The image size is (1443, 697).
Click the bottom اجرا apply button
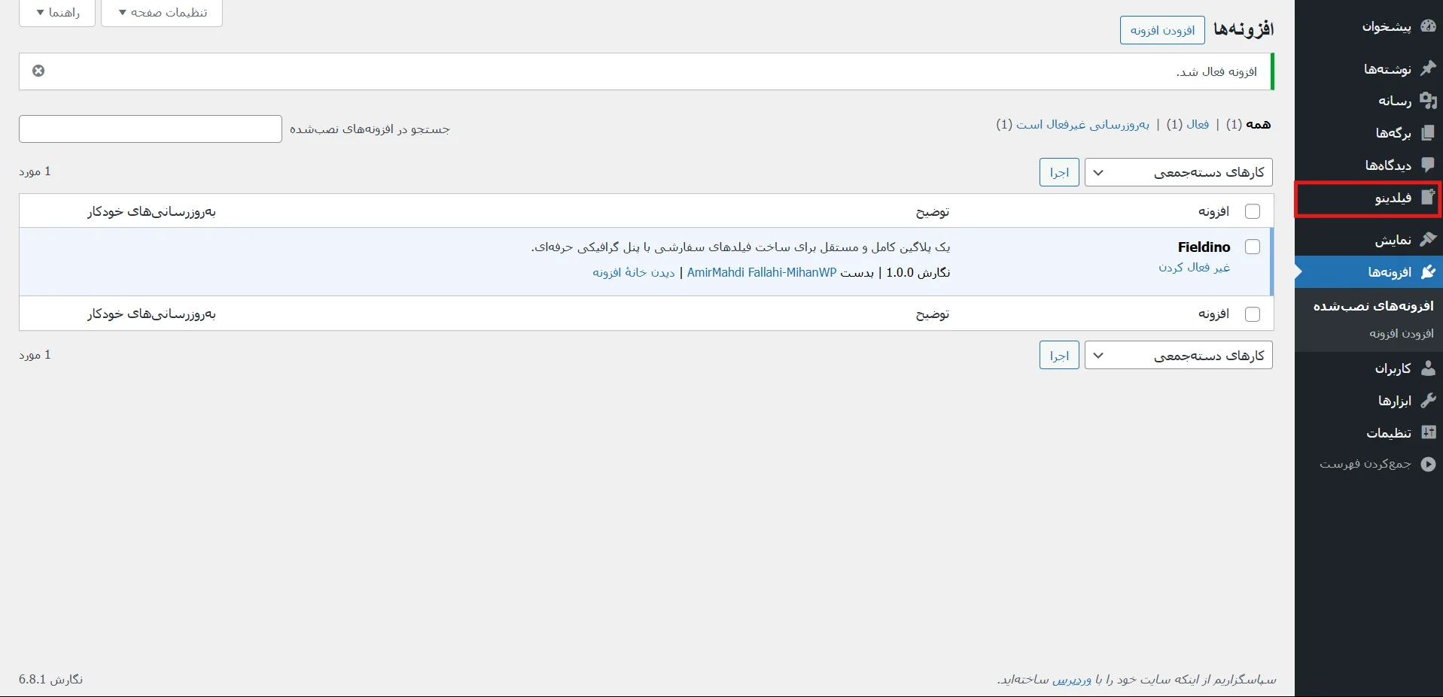1059,355
